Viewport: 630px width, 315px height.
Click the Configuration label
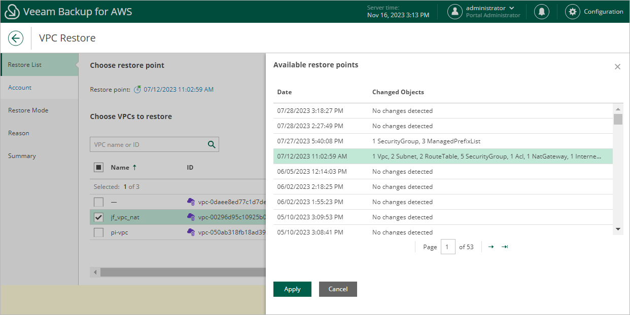click(604, 12)
